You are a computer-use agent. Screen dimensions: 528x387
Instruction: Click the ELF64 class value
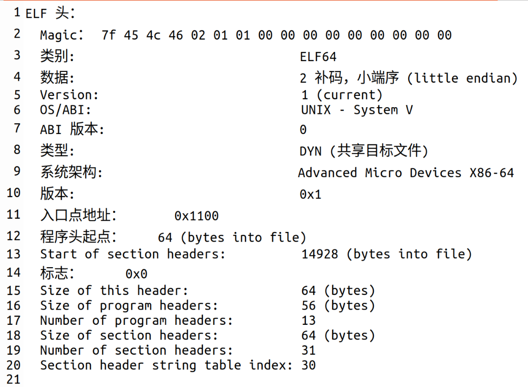tap(318, 57)
